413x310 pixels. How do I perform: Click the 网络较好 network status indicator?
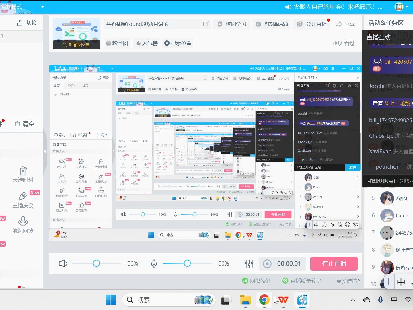click(x=256, y=281)
